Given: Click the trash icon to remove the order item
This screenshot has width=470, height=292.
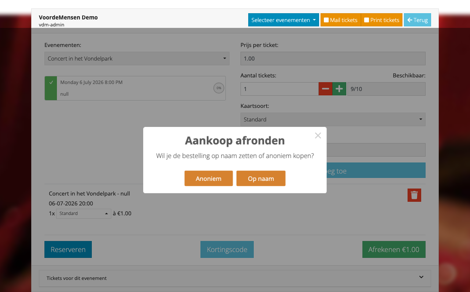Looking at the screenshot, I should coord(414,195).
